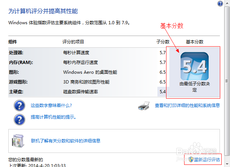Open 这些数字意味着什么? link

[51, 106]
